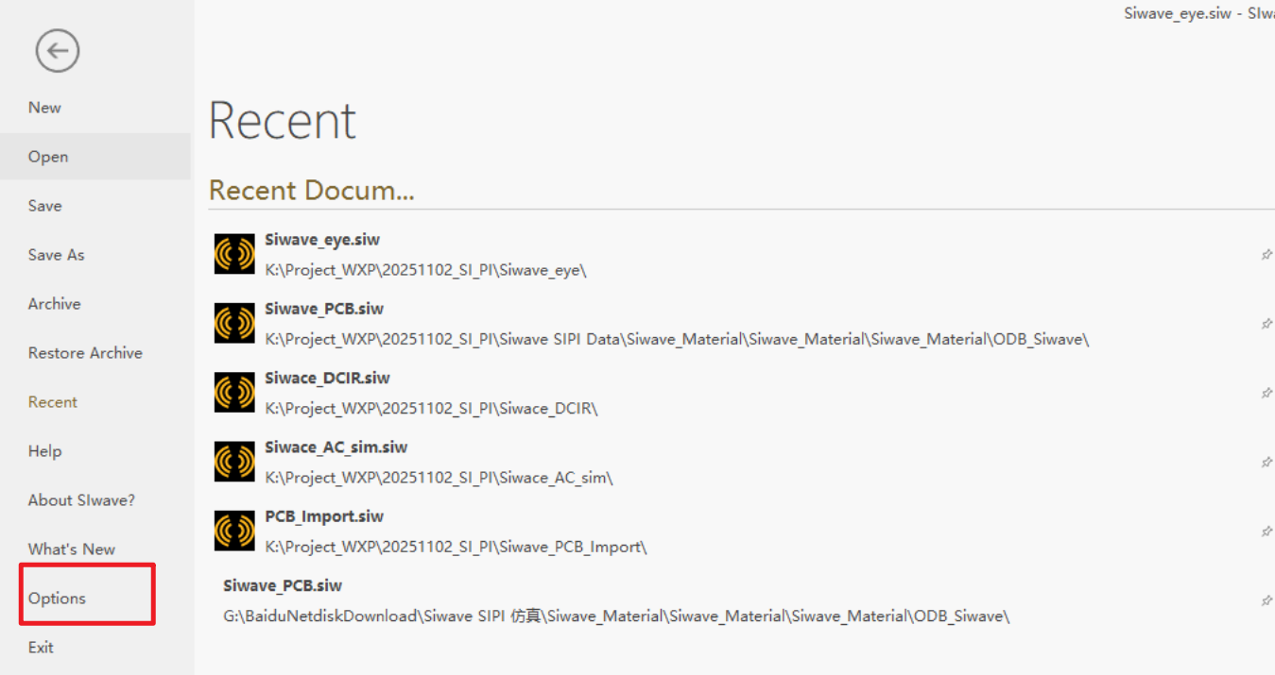This screenshot has width=1275, height=675.
Task: Open Siwave_PCB.siw from the K: drive
Action: pyautogui.click(x=324, y=309)
